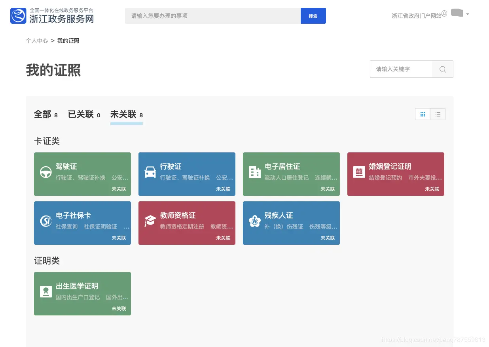Click the magnifier icon in keyword search box
This screenshot has width=489, height=347.
click(442, 69)
